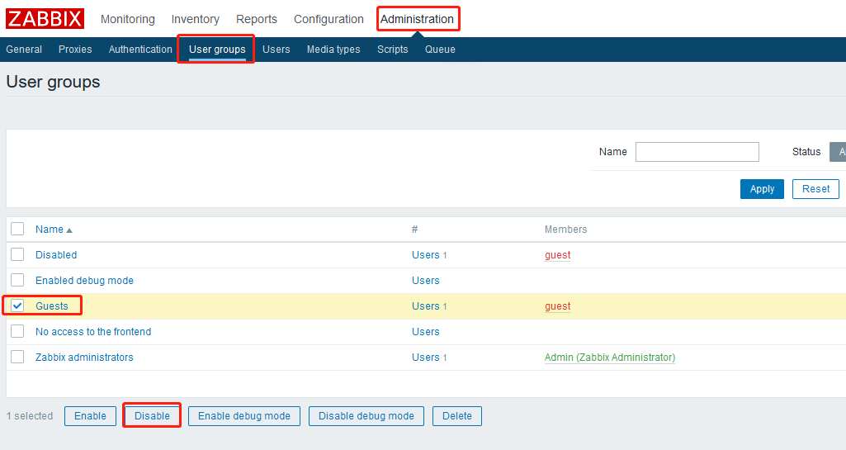Image resolution: width=846 pixels, height=450 pixels.
Task: Open the No access to the frontend group
Action: 93,332
